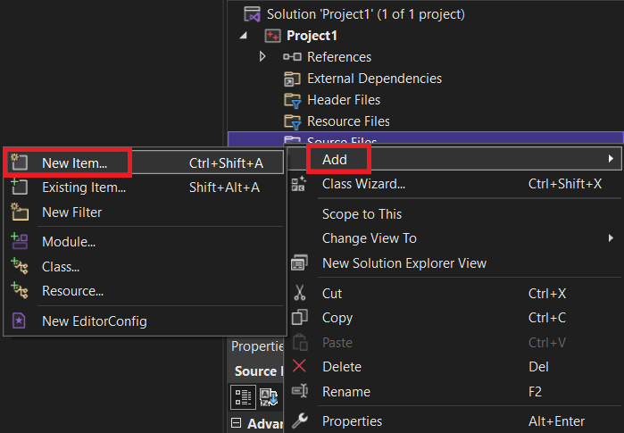
Task: Click the Existing Item icon
Action: pyautogui.click(x=20, y=187)
